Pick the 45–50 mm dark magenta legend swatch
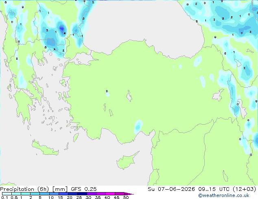This screenshot has width=258, height=199. click(x=119, y=194)
